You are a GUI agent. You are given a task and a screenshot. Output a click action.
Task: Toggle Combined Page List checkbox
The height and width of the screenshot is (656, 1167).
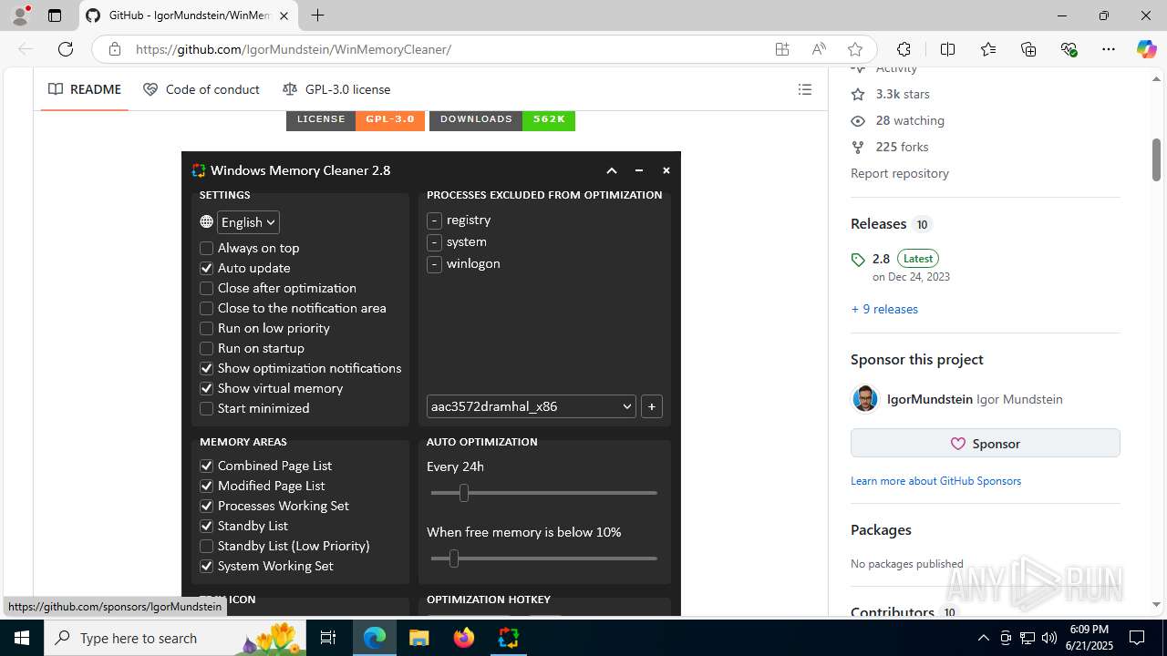point(206,466)
